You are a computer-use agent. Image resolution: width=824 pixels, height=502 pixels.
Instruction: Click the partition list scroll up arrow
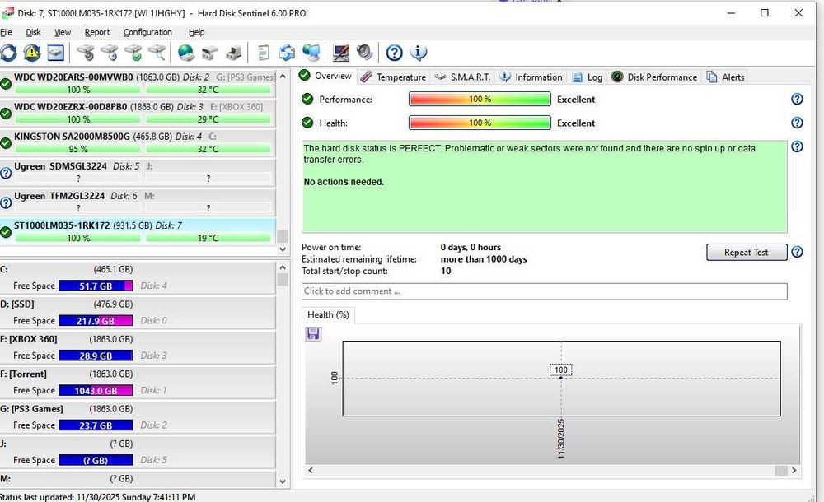[283, 267]
